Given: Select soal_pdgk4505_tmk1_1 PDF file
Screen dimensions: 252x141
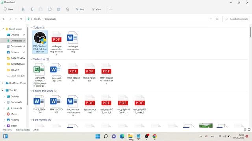Looking at the screenshot, I should (x=106, y=104).
